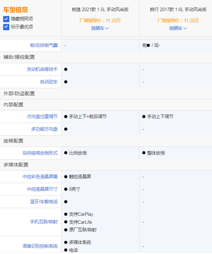Open 换辆车 dropdown for 朗行 2017款

tap(178, 28)
